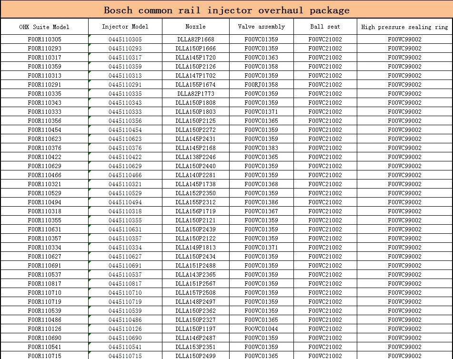Viewport: 453px width, 359px height.
Task: Select suite model cell F00R110715
Action: click(x=44, y=356)
